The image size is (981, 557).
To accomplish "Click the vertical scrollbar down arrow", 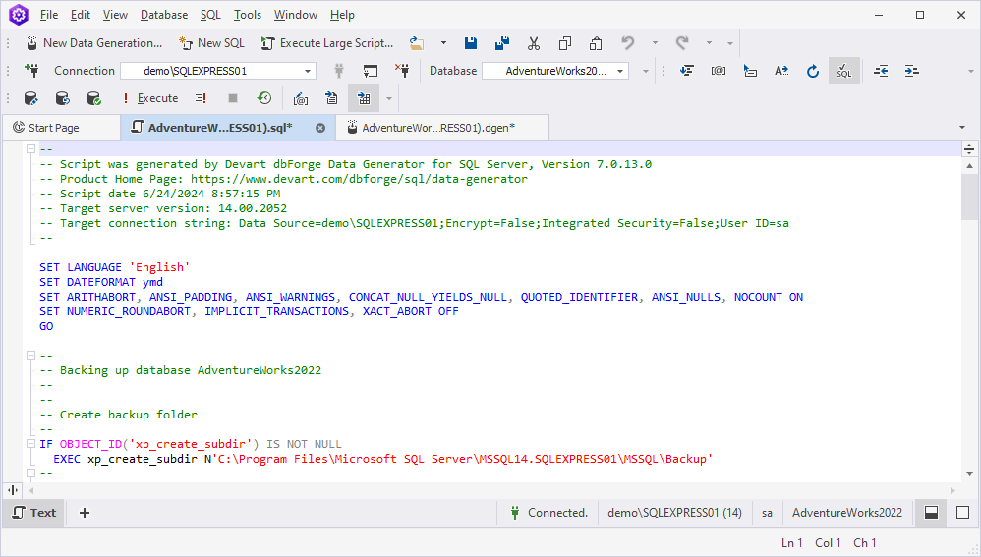I will [970, 473].
